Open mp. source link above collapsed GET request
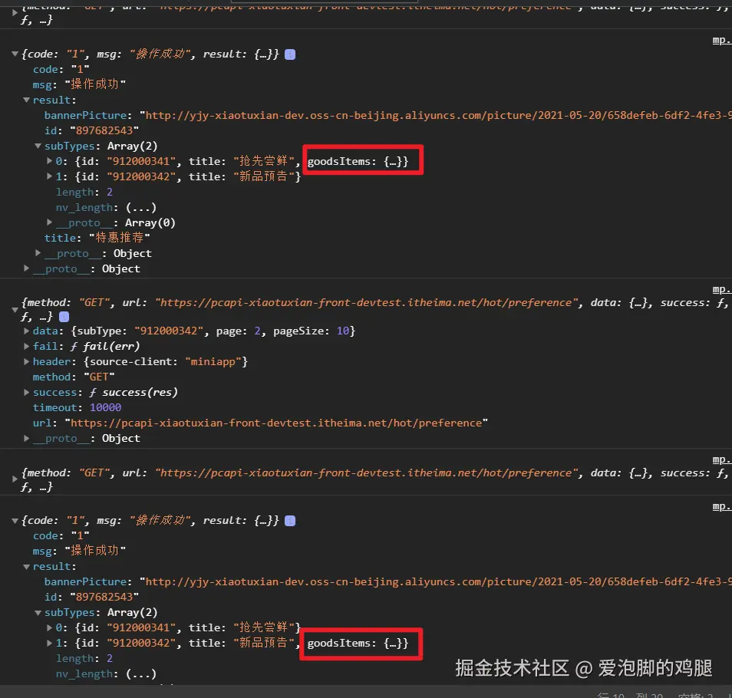This screenshot has height=698, width=732. pos(722,460)
